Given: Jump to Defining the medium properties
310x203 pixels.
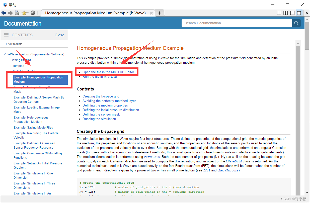Looking at the screenshot, I should click(105, 105).
